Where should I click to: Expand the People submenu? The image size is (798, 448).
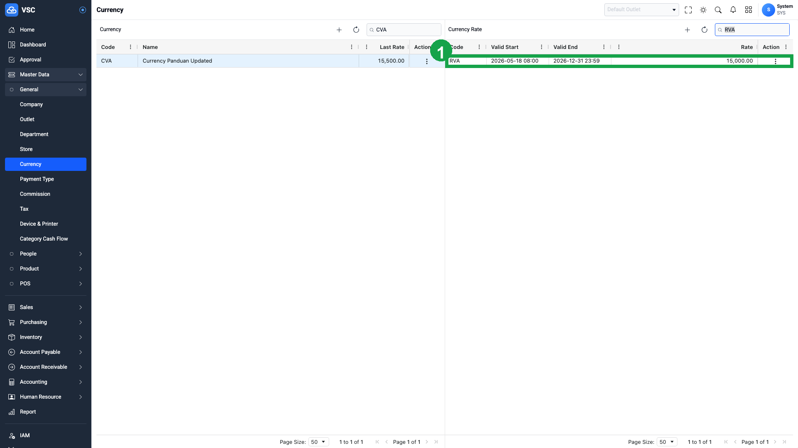[46, 254]
